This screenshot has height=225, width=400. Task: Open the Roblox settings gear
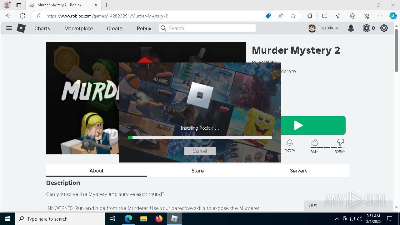pyautogui.click(x=384, y=28)
